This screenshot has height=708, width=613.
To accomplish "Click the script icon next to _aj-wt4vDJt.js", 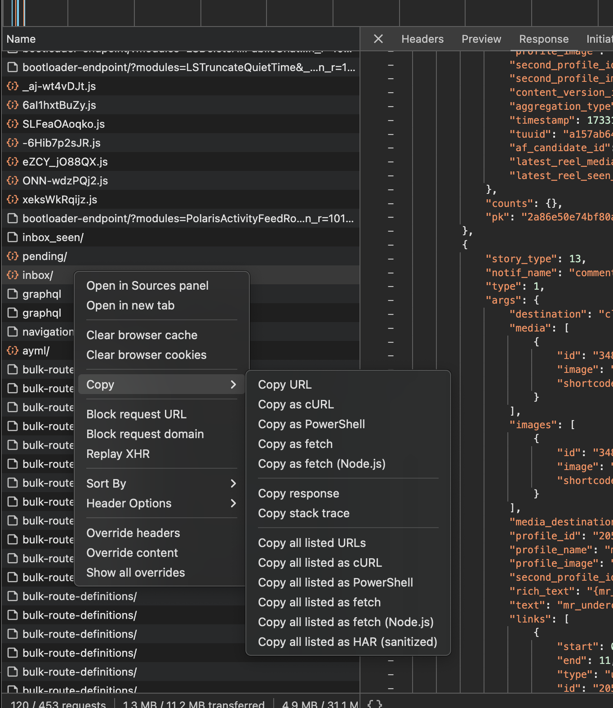I will click(x=13, y=86).
